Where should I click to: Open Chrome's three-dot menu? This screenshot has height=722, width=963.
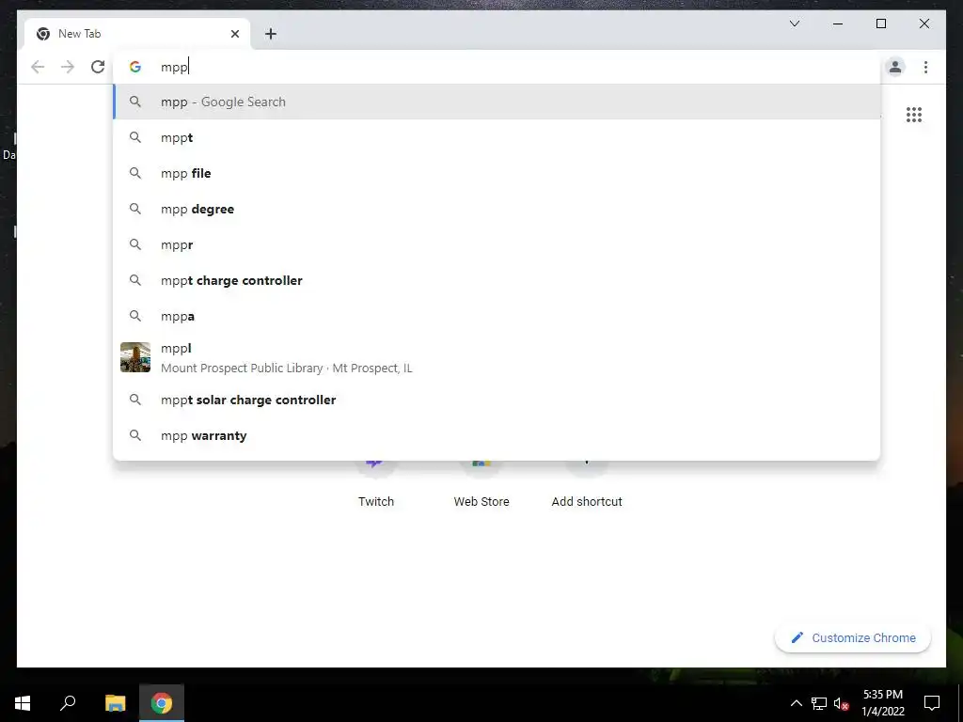[x=925, y=67]
